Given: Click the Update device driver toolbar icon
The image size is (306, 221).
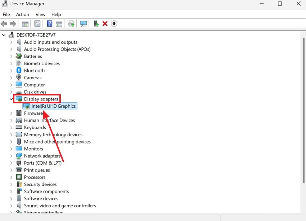Looking at the screenshot, I should point(71,24).
